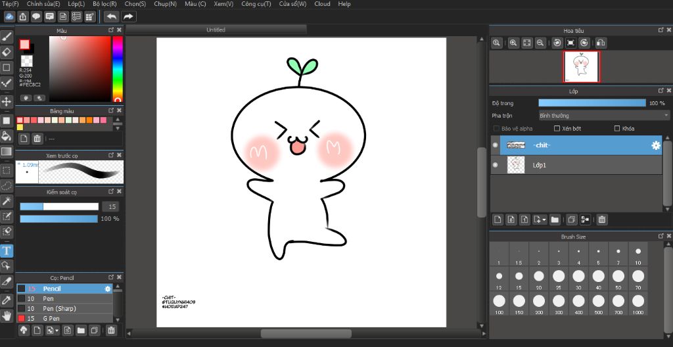This screenshot has width=673, height=347.
Task: Select the Hand tool
Action: pos(7,316)
